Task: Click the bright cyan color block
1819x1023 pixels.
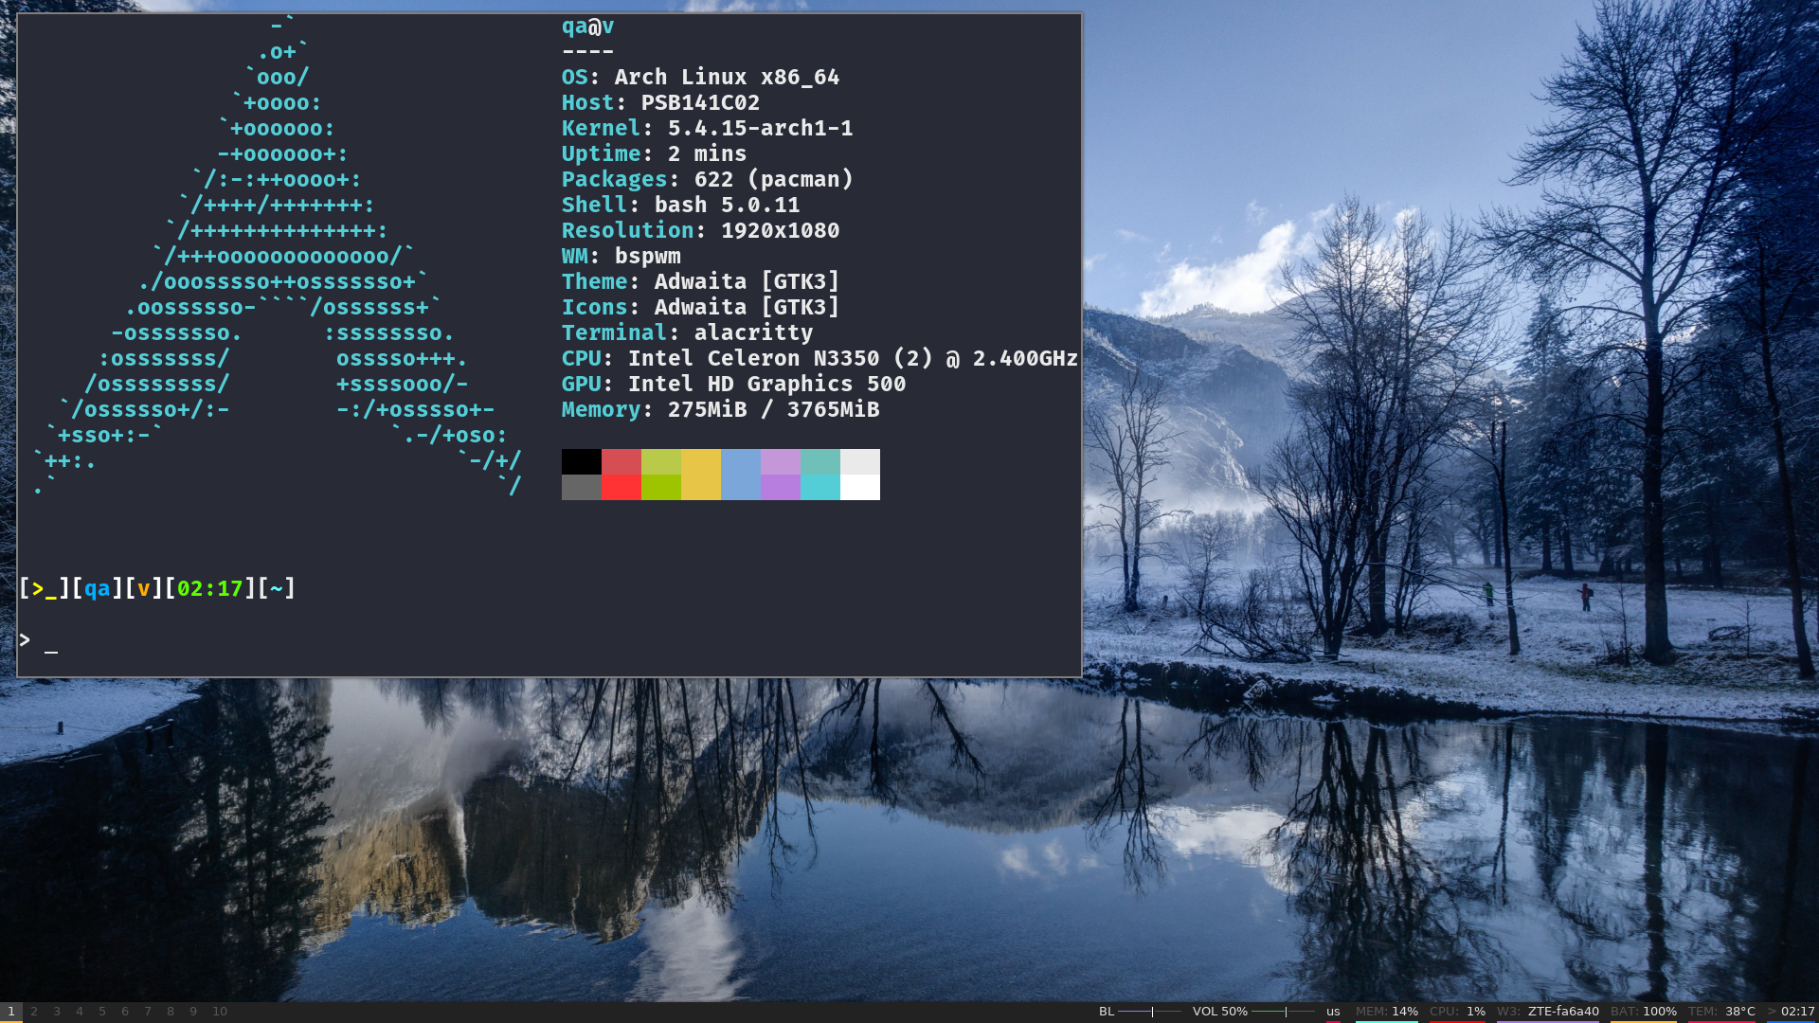Action: pos(820,487)
